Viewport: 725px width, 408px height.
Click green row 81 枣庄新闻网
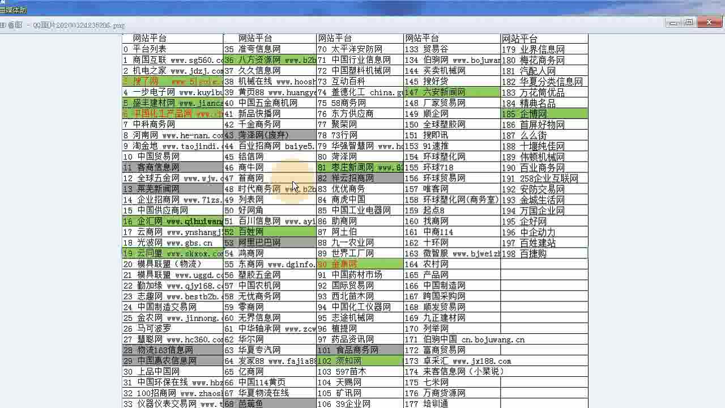coord(360,168)
